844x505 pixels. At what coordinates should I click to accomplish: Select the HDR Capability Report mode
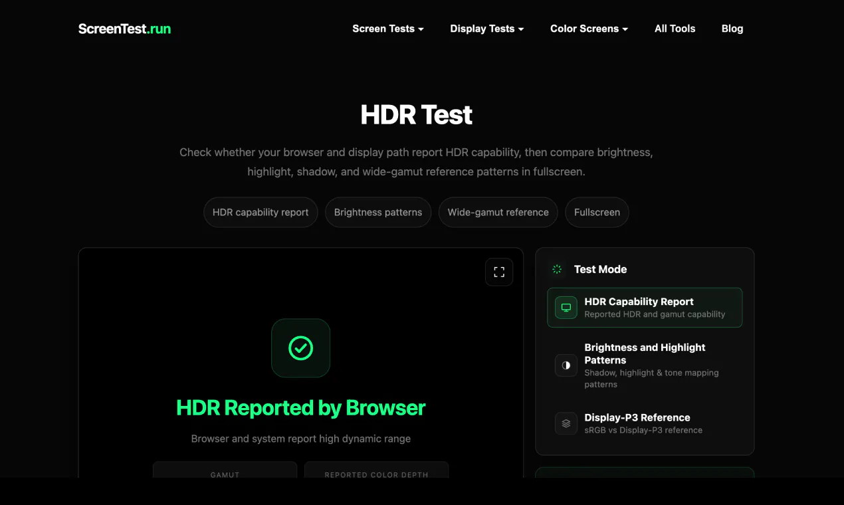pyautogui.click(x=645, y=308)
